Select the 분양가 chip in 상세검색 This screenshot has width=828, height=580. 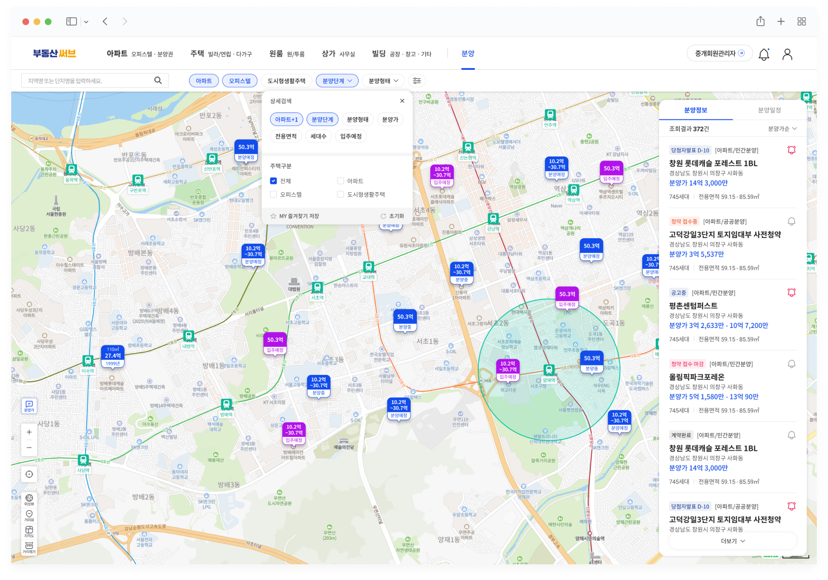click(x=390, y=120)
